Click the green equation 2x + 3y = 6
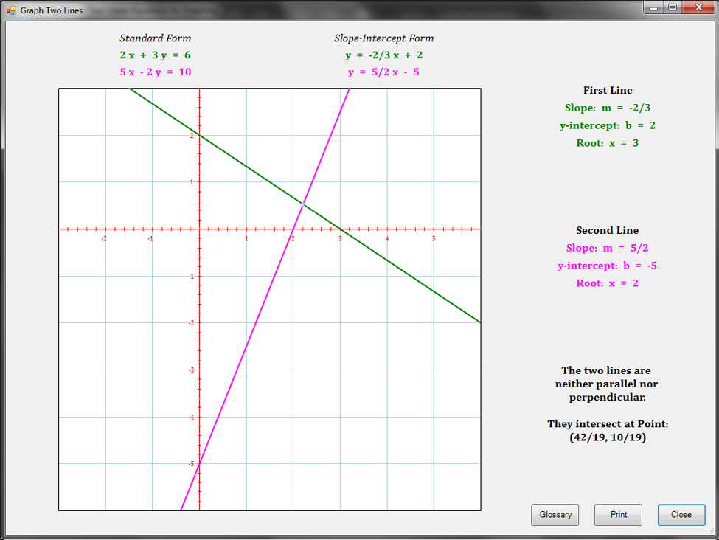The height and width of the screenshot is (540, 719). (x=155, y=55)
